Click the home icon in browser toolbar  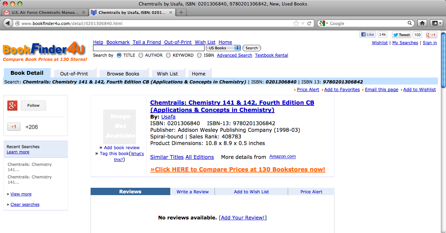(422, 23)
